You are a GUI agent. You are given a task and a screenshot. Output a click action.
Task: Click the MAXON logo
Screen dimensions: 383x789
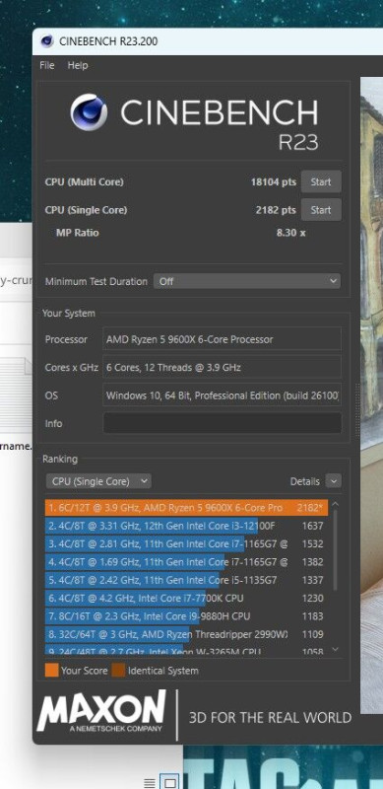tap(102, 711)
